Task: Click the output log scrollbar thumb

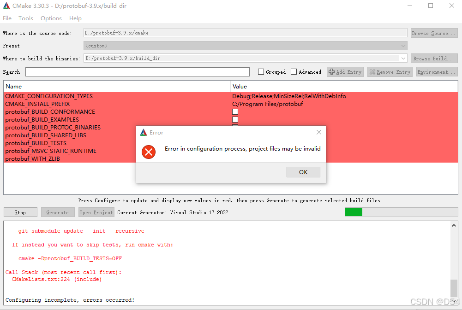Action: pos(454,288)
